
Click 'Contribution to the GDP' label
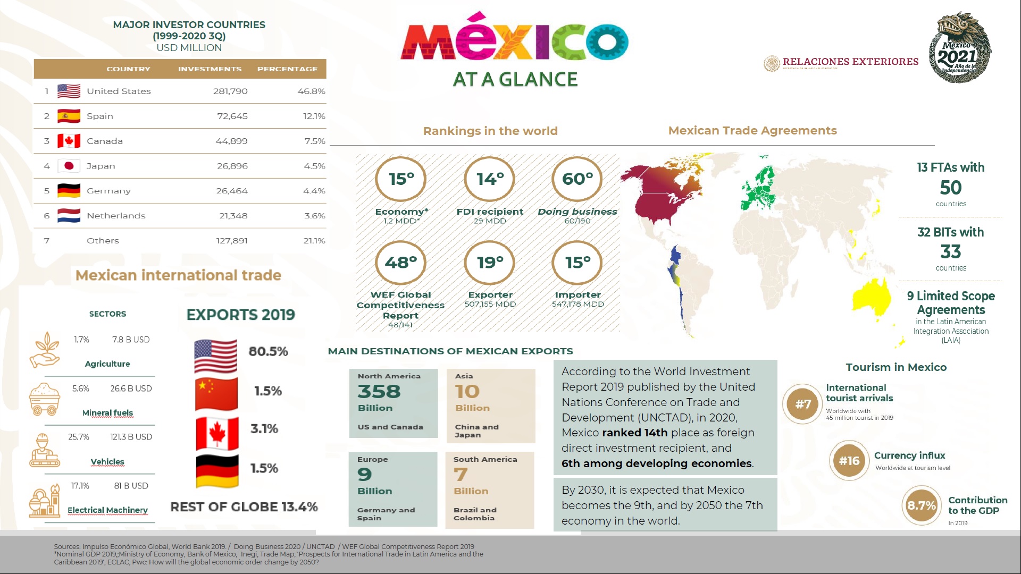[x=977, y=505]
